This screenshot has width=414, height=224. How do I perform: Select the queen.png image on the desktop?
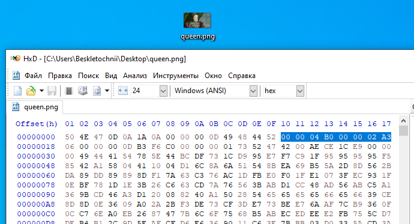(197, 26)
